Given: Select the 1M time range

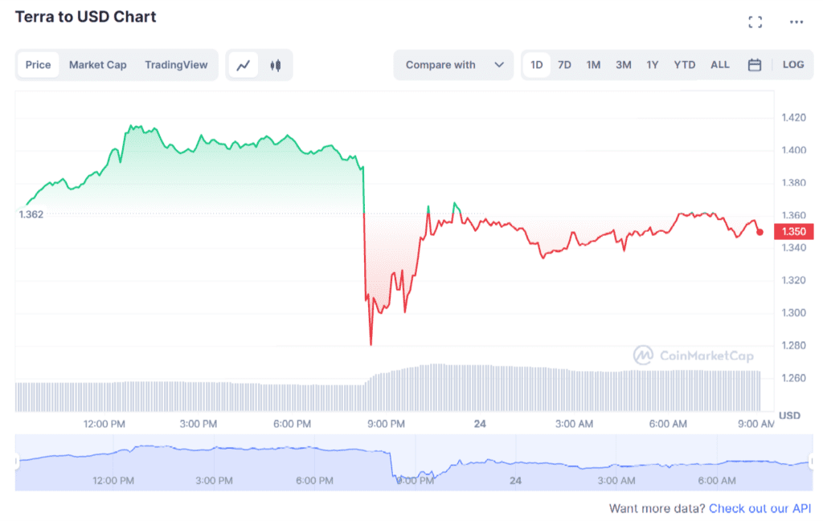Looking at the screenshot, I should [x=593, y=65].
